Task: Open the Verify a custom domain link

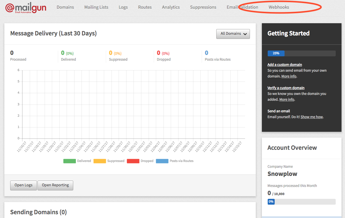Action: [286, 88]
